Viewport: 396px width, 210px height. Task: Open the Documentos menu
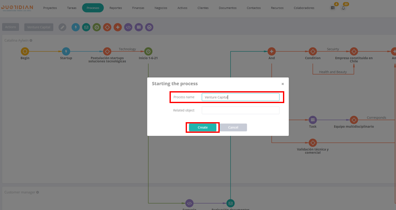tap(228, 8)
